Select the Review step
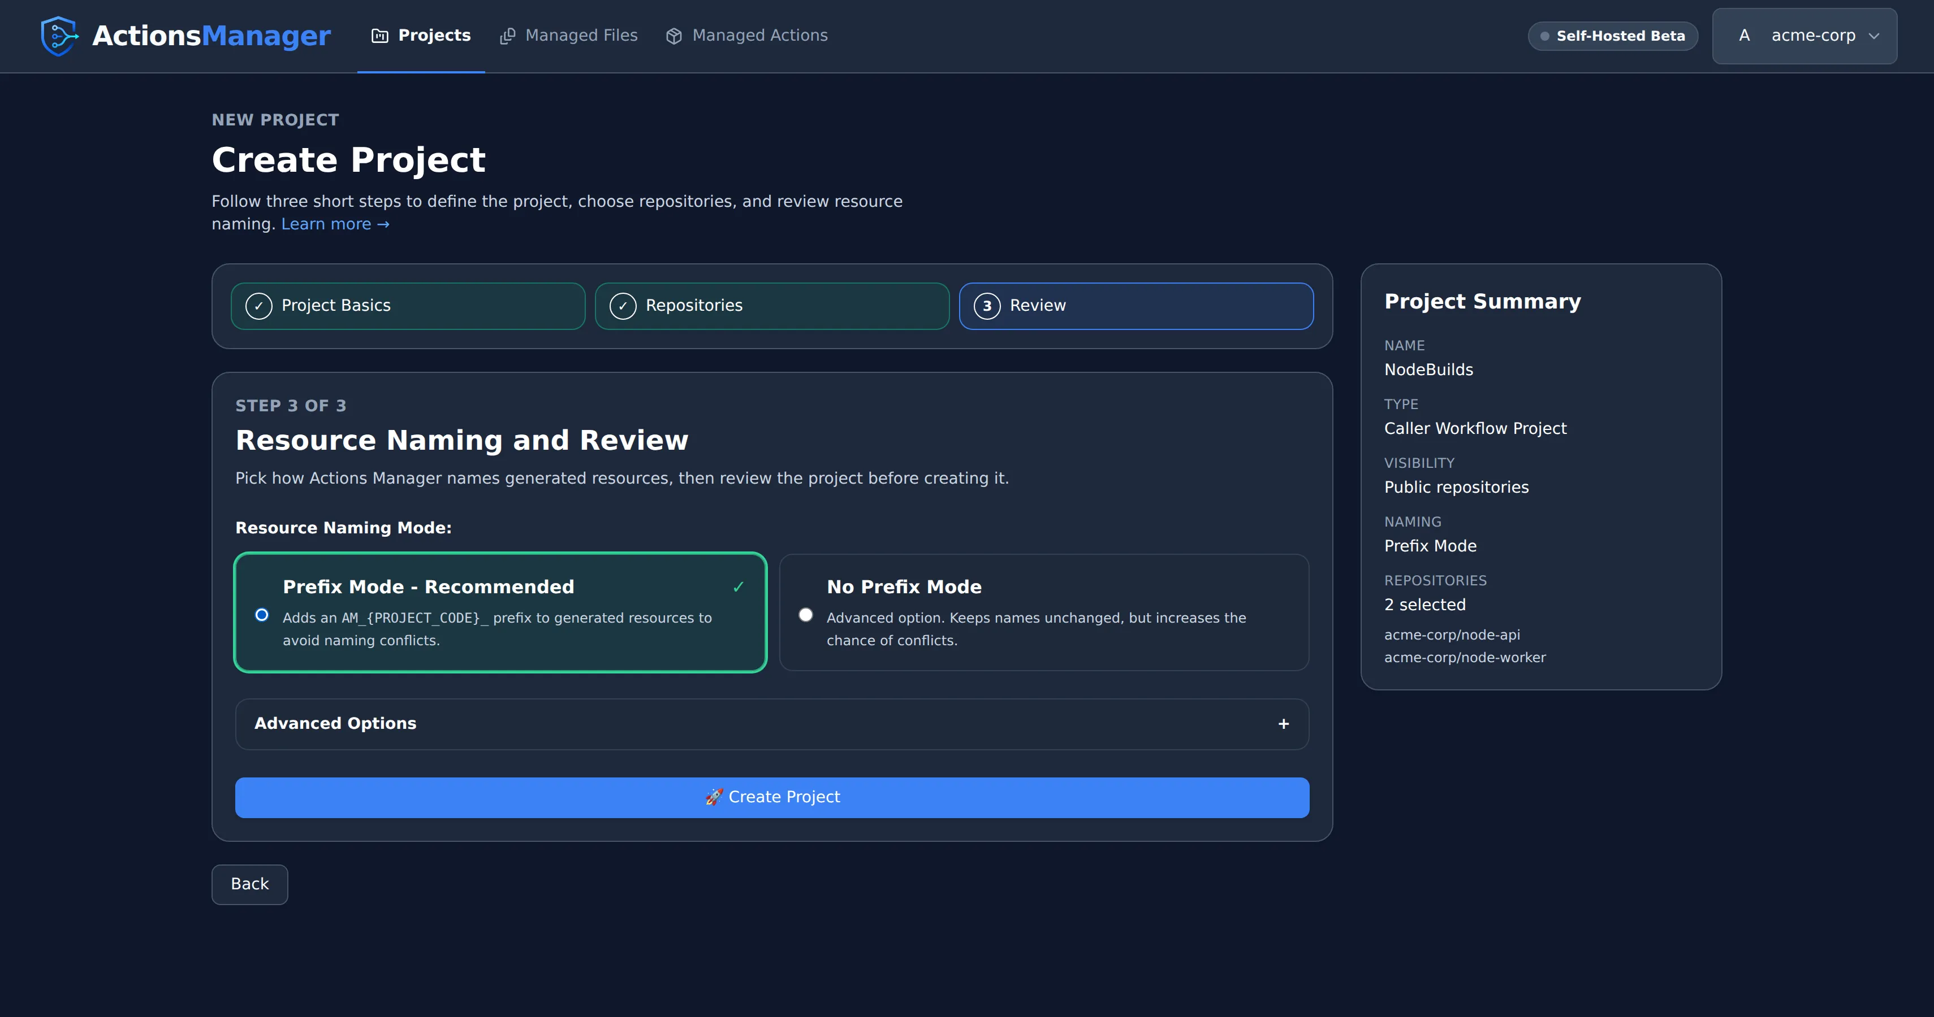Viewport: 1934px width, 1017px height. [1137, 306]
